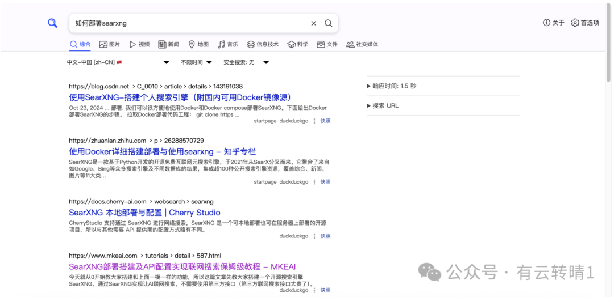The height and width of the screenshot is (297, 614).
Task: Click the search query input field
Action: click(190, 23)
